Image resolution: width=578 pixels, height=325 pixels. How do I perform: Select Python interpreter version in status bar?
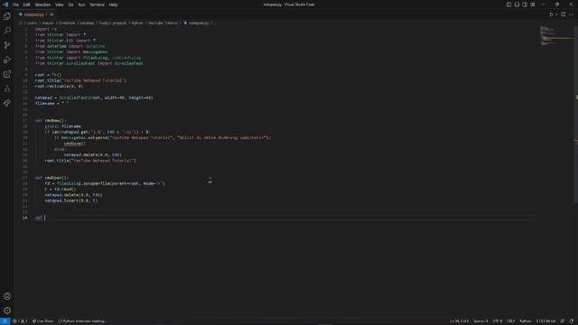point(545,321)
